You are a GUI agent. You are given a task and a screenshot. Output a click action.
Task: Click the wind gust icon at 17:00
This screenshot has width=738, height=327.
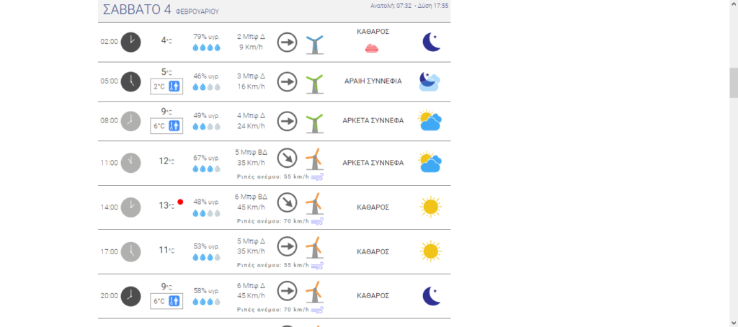317,266
